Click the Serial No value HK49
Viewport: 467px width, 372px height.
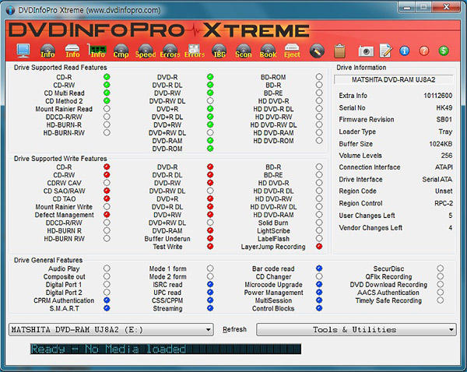(444, 107)
